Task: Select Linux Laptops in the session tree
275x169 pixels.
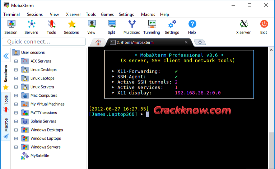Action: point(42,78)
